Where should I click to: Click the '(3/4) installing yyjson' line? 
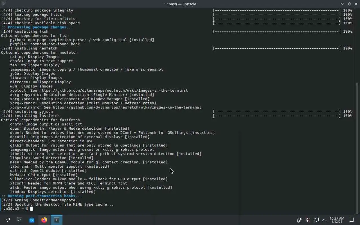27,112
